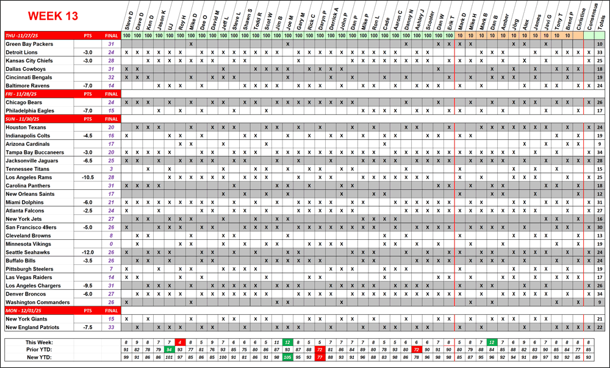This screenshot has width=610, height=368.
Task: Click the Totals column header
Action: click(601, 18)
